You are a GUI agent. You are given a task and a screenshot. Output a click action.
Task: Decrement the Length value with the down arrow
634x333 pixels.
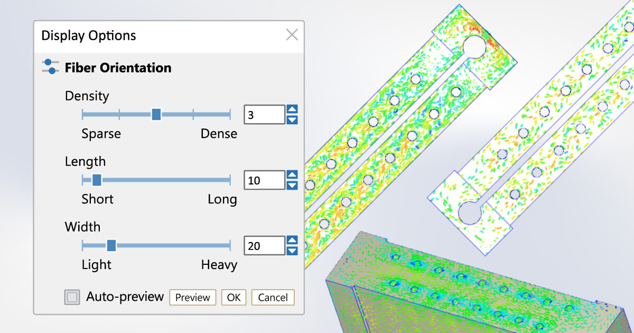click(x=292, y=186)
